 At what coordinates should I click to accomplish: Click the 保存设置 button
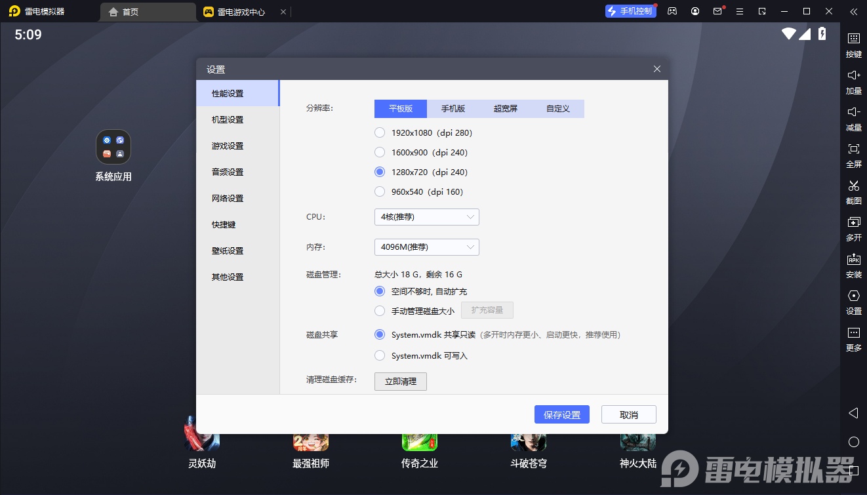click(562, 415)
